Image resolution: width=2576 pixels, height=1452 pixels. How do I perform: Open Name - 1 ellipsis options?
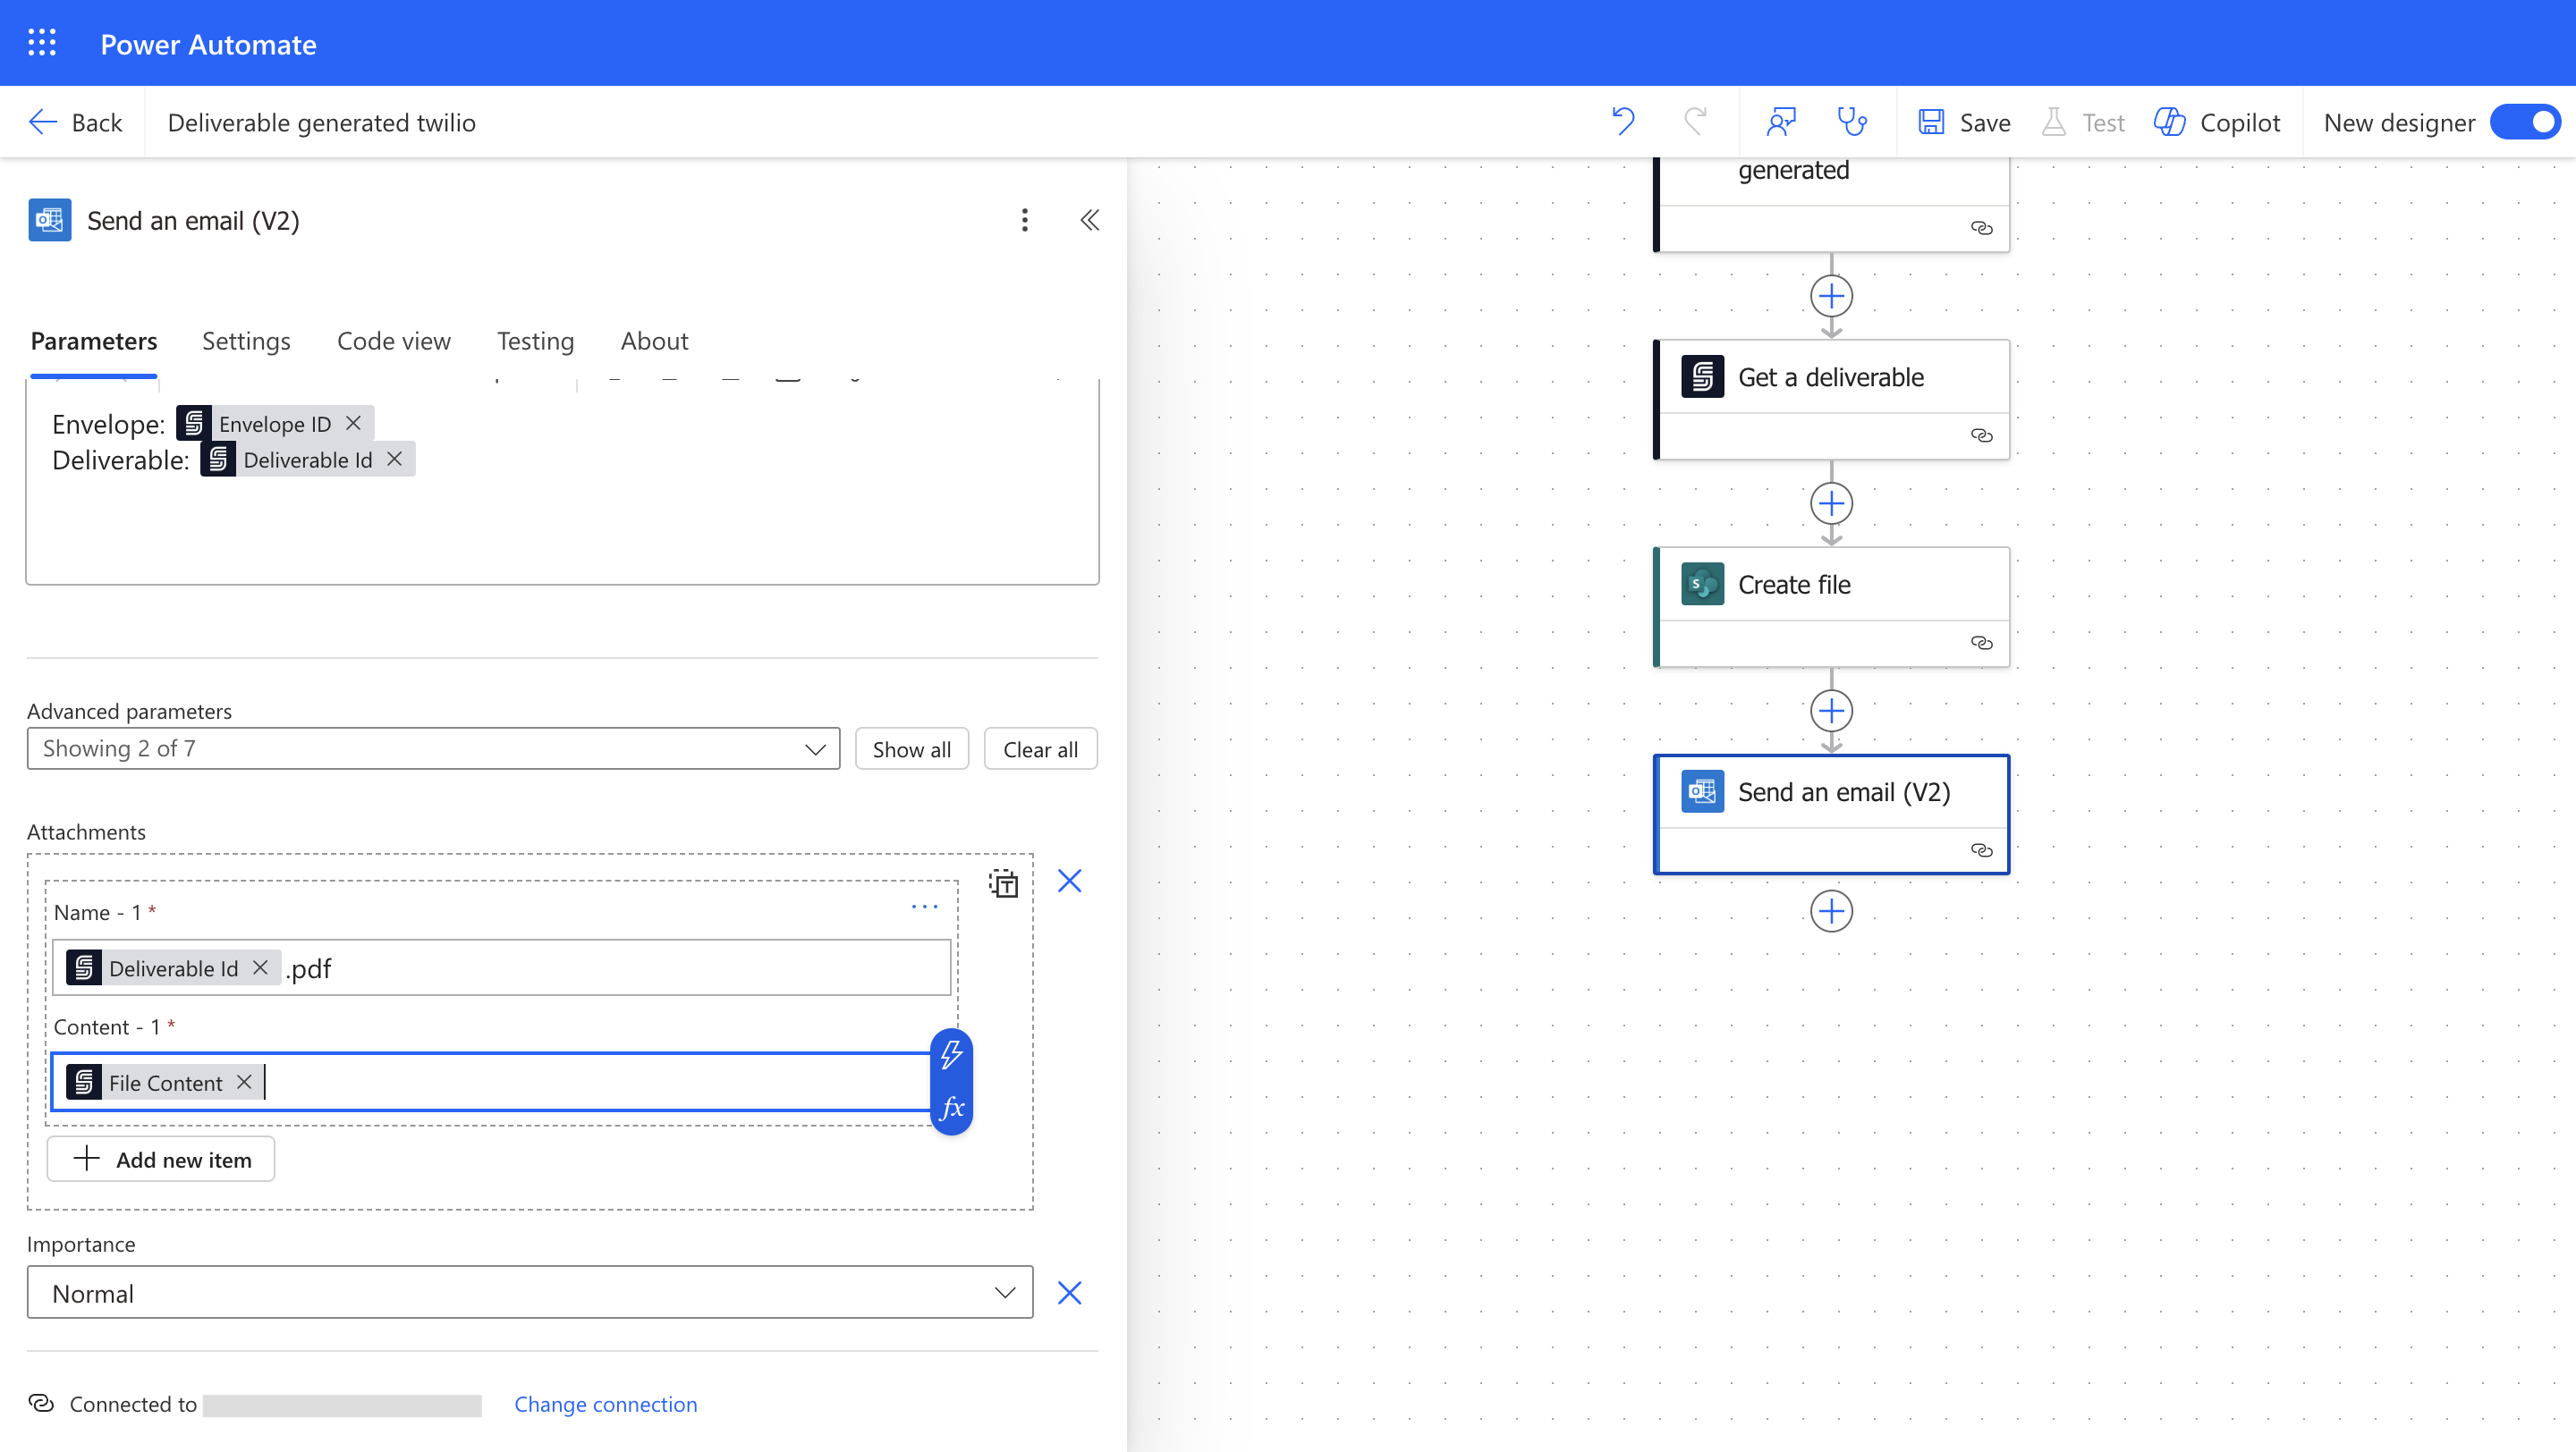pyautogui.click(x=924, y=907)
